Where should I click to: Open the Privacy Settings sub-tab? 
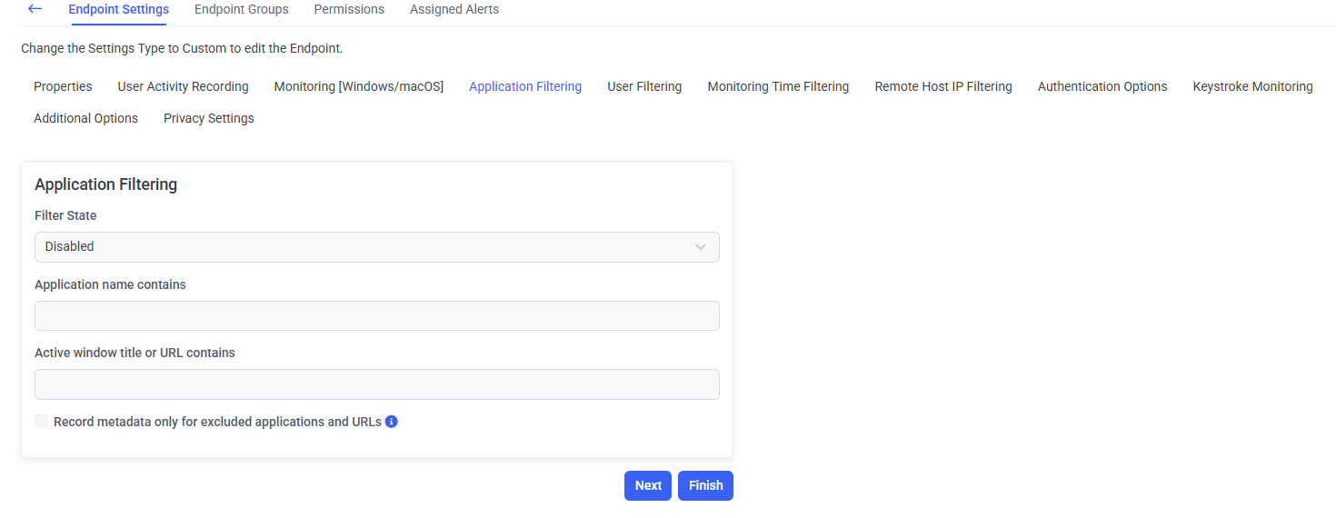coord(209,118)
